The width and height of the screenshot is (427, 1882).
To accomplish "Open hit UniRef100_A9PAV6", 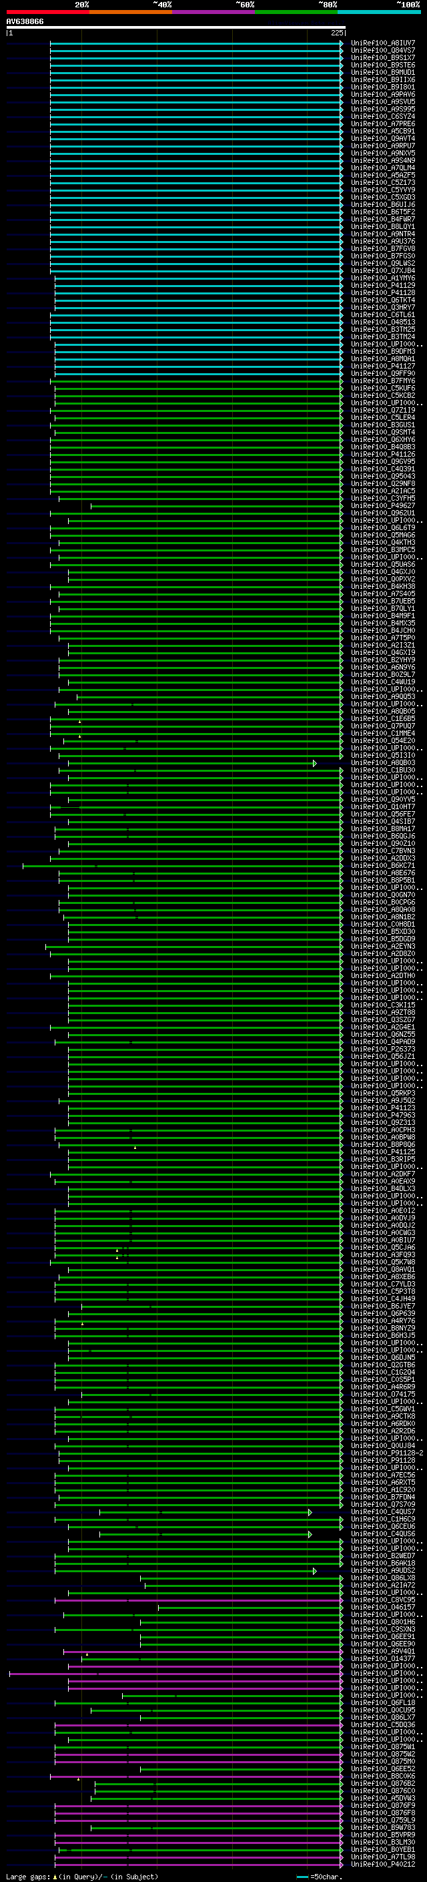I will tap(382, 94).
